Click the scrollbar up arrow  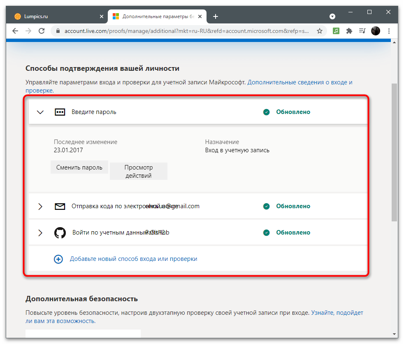coord(394,42)
